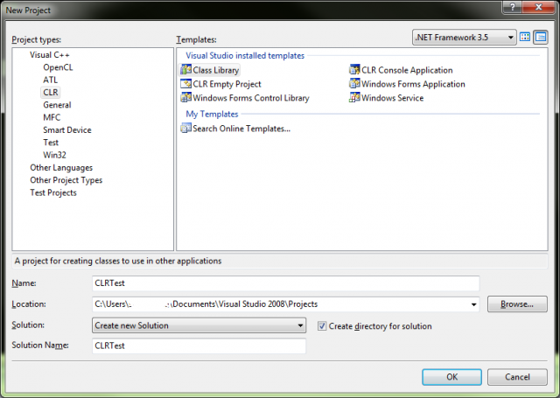Select Smart Device project type
This screenshot has height=398, width=560.
coord(67,130)
